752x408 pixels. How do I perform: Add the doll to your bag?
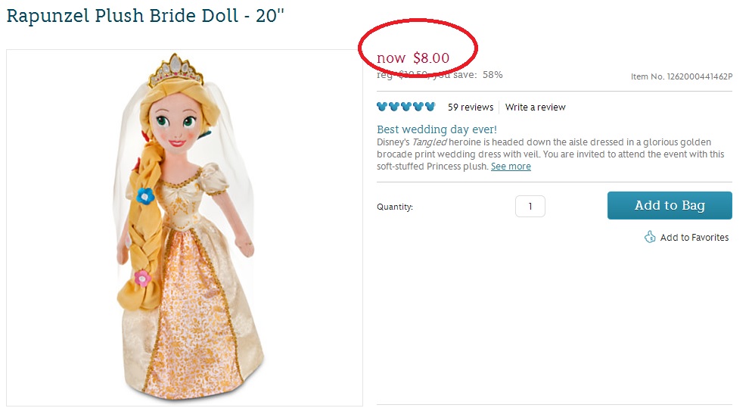(670, 206)
